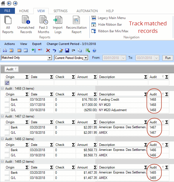
Task: Click the red X delete icon
Action: 48,50
